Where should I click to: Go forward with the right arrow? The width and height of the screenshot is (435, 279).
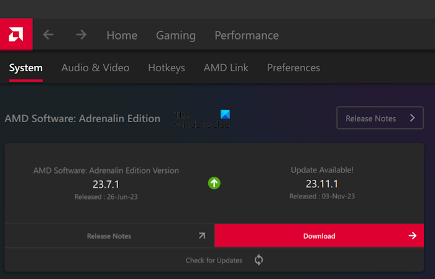click(81, 35)
